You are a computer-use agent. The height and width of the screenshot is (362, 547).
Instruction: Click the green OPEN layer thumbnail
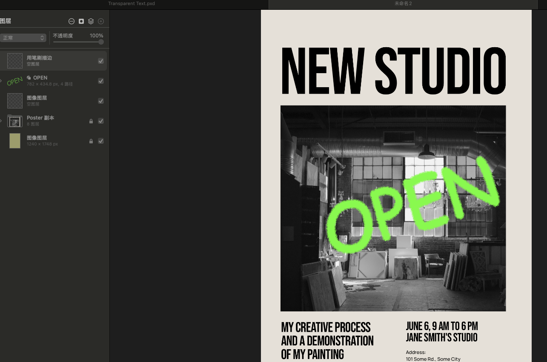[x=15, y=81]
